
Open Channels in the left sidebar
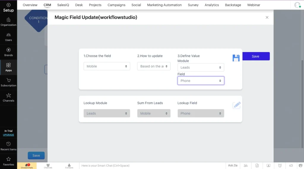coord(8,97)
